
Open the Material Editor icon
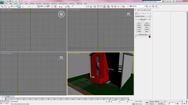pos(108,6)
